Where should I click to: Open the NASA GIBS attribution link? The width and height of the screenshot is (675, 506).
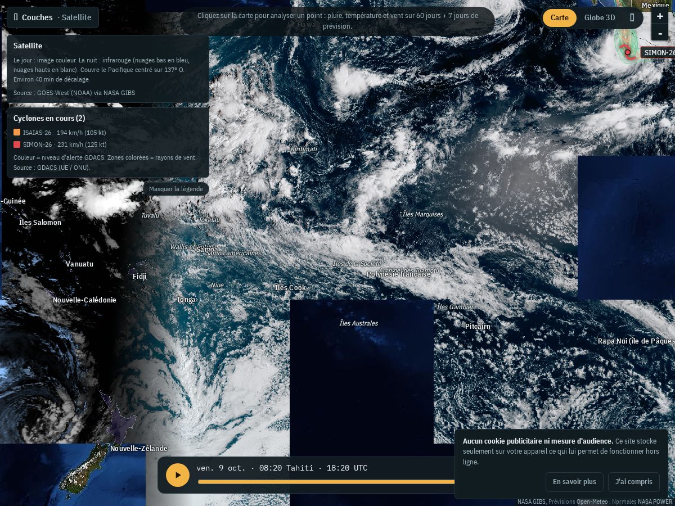pyautogui.click(x=532, y=502)
